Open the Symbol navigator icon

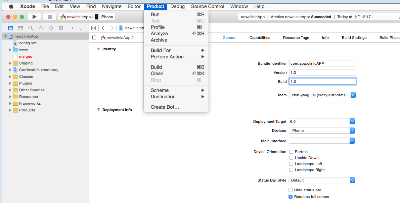tap(21, 28)
